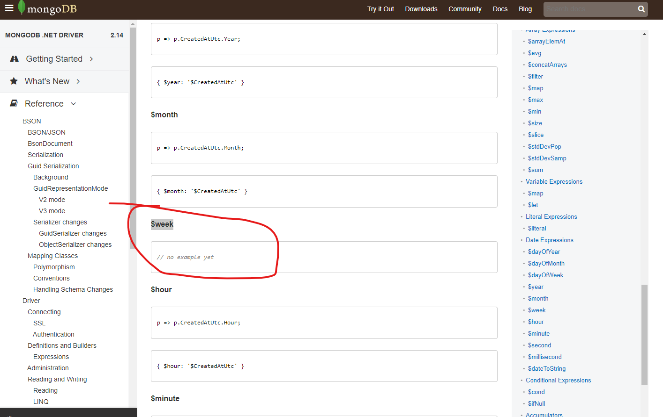
Task: Select Expressions under Definitions and Builders
Action: (51, 356)
